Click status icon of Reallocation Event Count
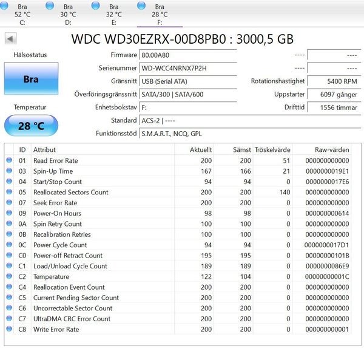This screenshot has width=364, height=348. [9, 287]
